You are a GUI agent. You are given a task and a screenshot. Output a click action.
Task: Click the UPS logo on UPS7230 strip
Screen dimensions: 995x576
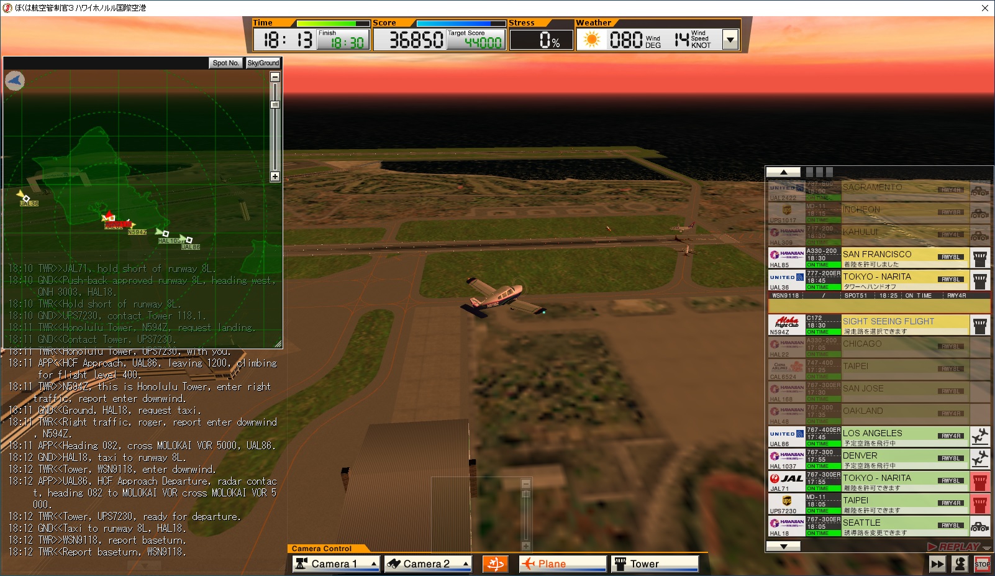tap(787, 501)
